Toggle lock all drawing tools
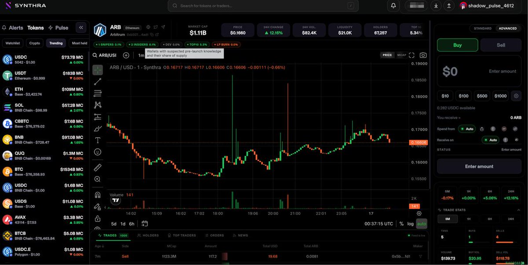The height and width of the screenshot is (265, 528). pyautogui.click(x=98, y=218)
